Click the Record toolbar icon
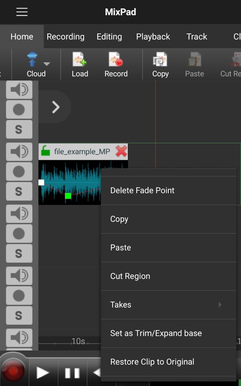The height and width of the screenshot is (386, 241). 116,60
